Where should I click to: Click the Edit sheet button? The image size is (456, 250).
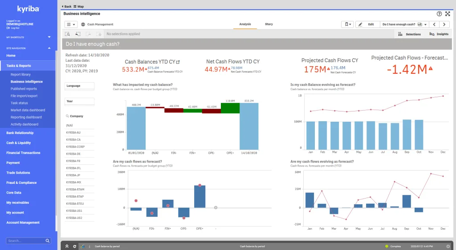[x=367, y=24]
